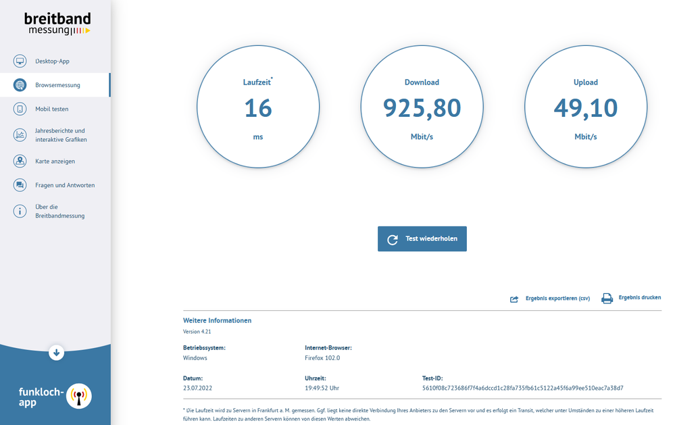The height and width of the screenshot is (425, 675).
Task: Click the Test-ID hash value
Action: click(522, 388)
